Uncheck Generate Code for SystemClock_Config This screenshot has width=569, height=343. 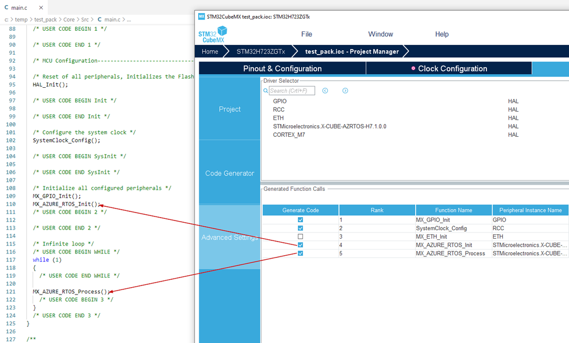301,228
